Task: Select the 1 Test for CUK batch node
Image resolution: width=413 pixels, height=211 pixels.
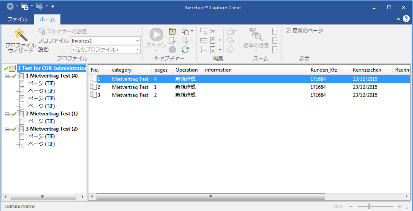Action: 52,68
